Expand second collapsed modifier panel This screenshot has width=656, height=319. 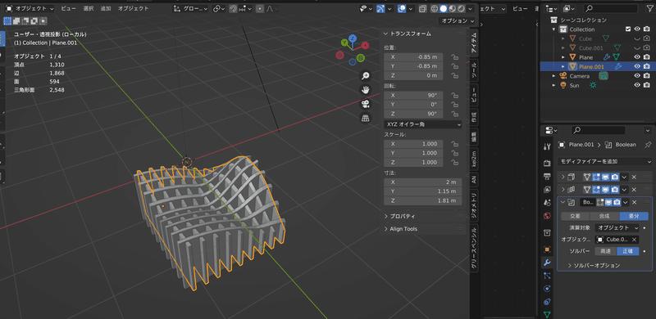pyautogui.click(x=563, y=190)
